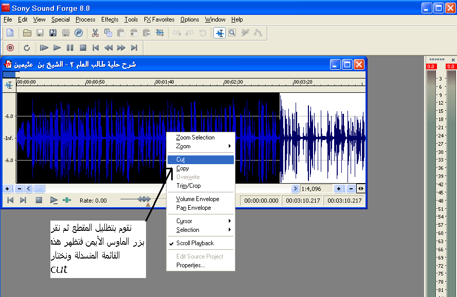The height and width of the screenshot is (297, 457).
Task: Go to Start in main transport bar
Action: click(96, 48)
